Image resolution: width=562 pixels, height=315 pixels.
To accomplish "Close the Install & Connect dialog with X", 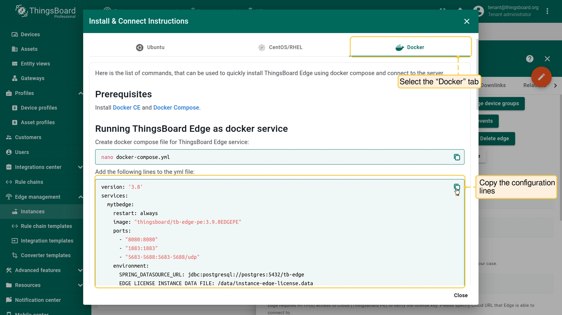I will [x=467, y=21].
